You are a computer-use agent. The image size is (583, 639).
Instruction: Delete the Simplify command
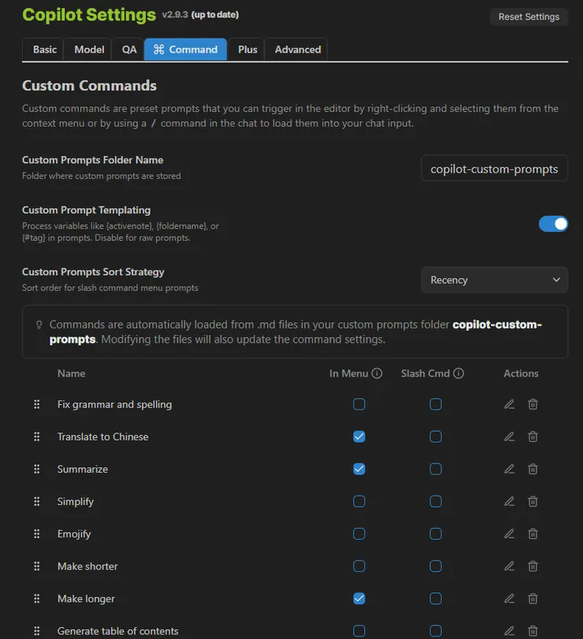(533, 501)
